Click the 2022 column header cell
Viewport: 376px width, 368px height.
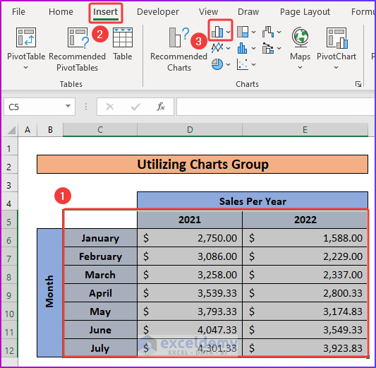305,220
